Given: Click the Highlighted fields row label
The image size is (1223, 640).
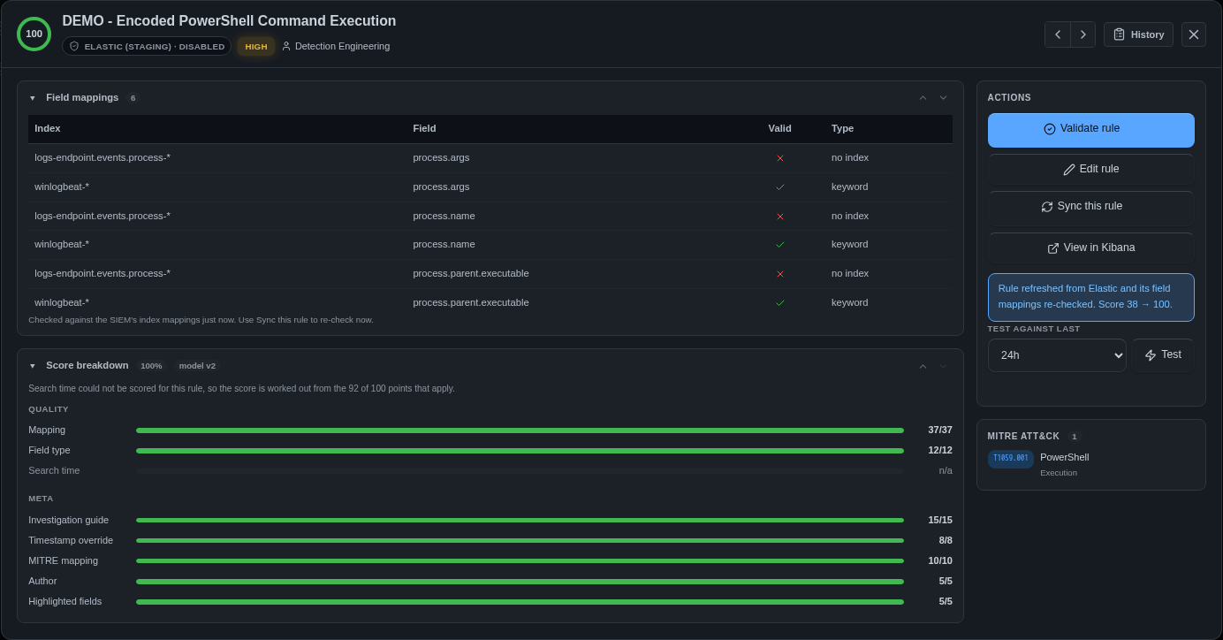Looking at the screenshot, I should [65, 602].
